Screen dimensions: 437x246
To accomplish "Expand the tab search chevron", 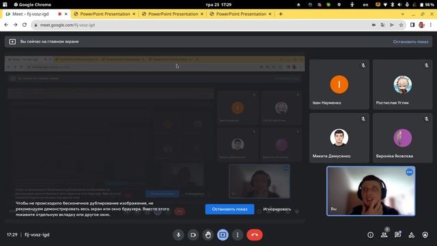I will click(402, 14).
